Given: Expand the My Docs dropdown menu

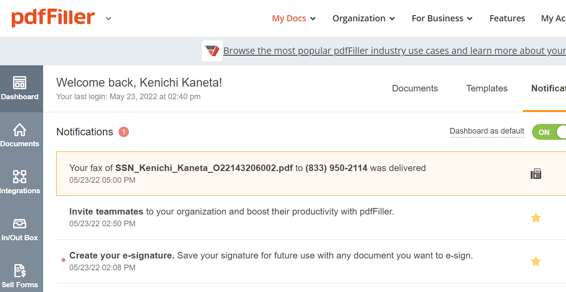Looking at the screenshot, I should click(294, 18).
